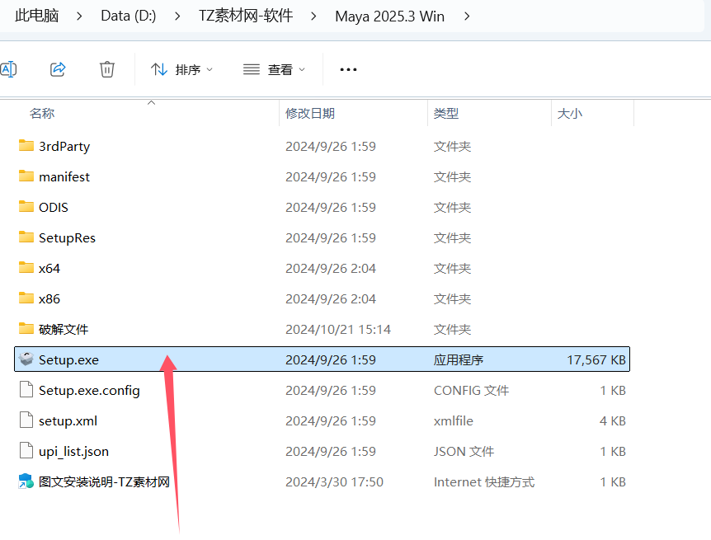Click the 4 KB size of setup.xml
The height and width of the screenshot is (540, 711).
[613, 420]
